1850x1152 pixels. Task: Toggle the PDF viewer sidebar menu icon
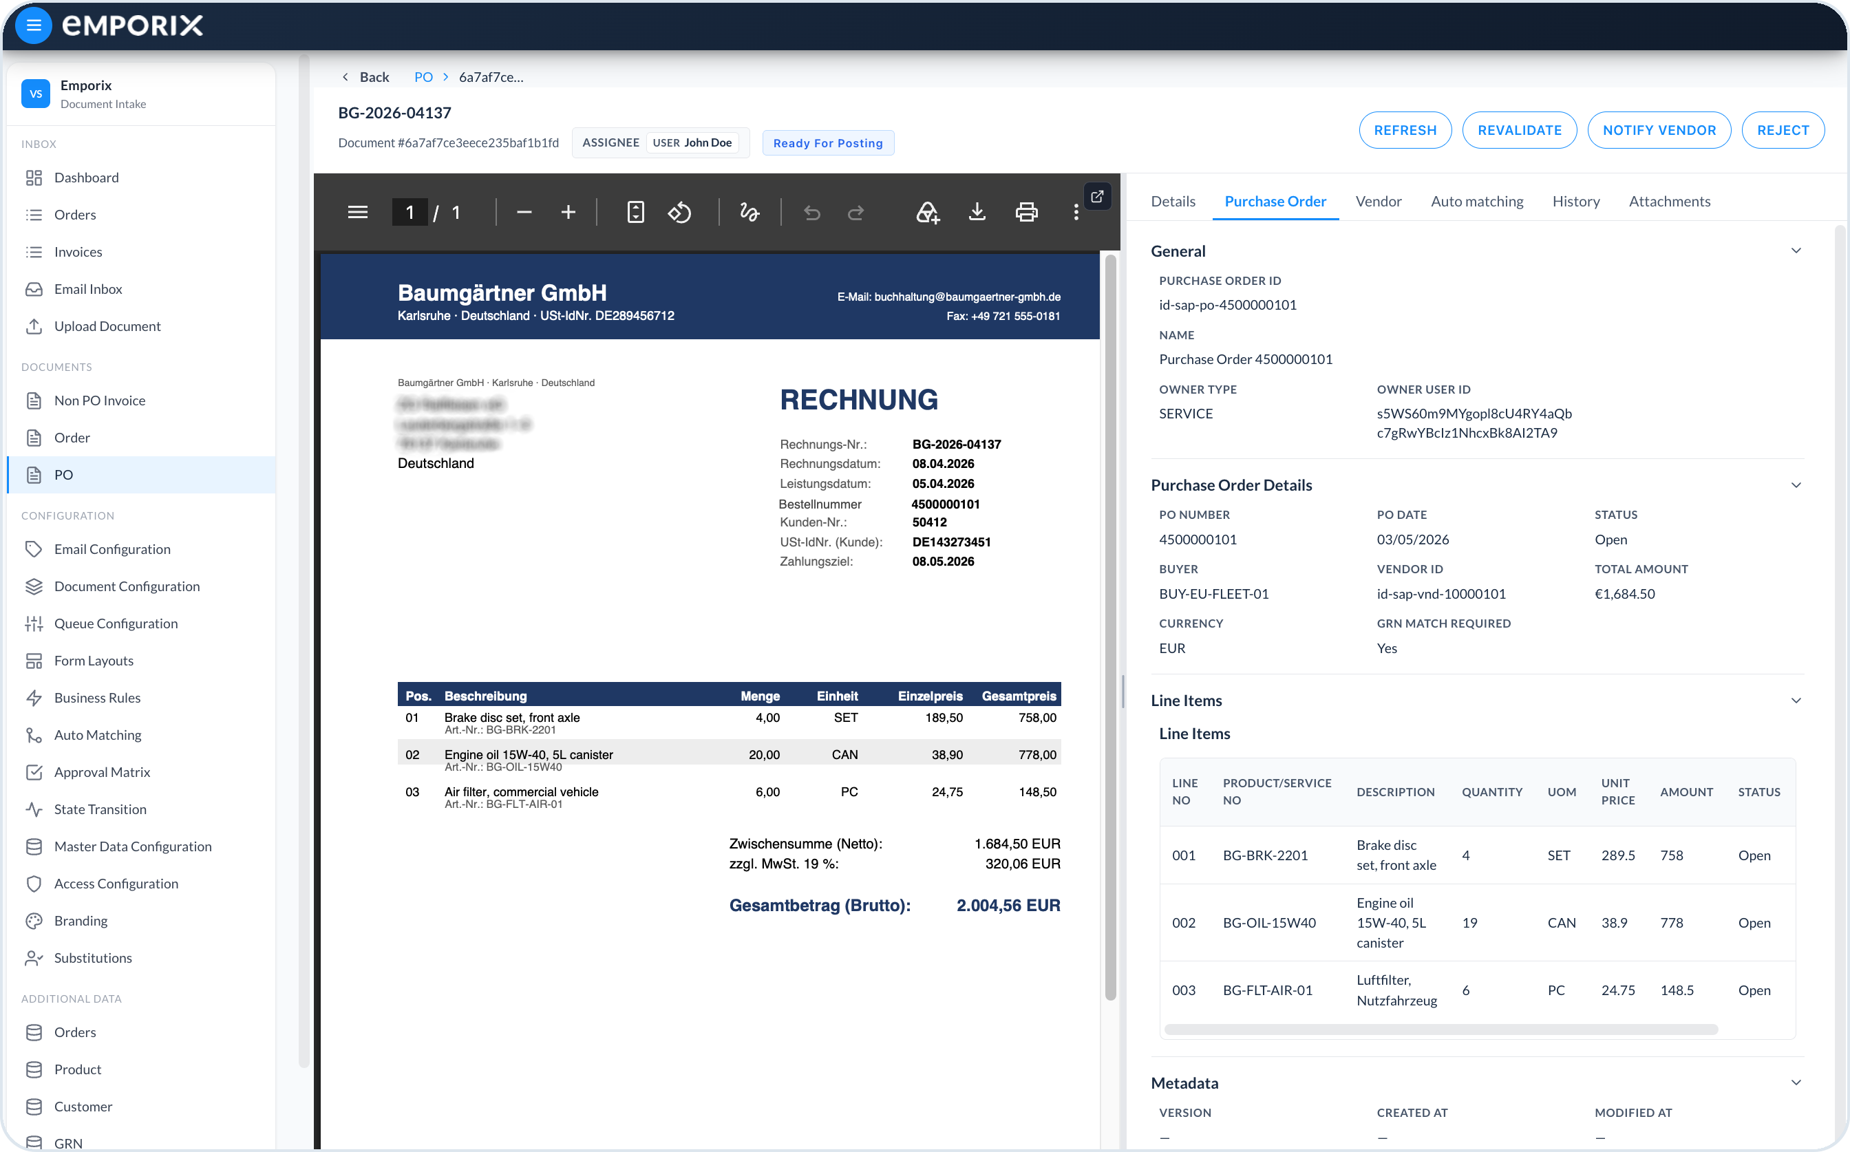pyautogui.click(x=357, y=212)
